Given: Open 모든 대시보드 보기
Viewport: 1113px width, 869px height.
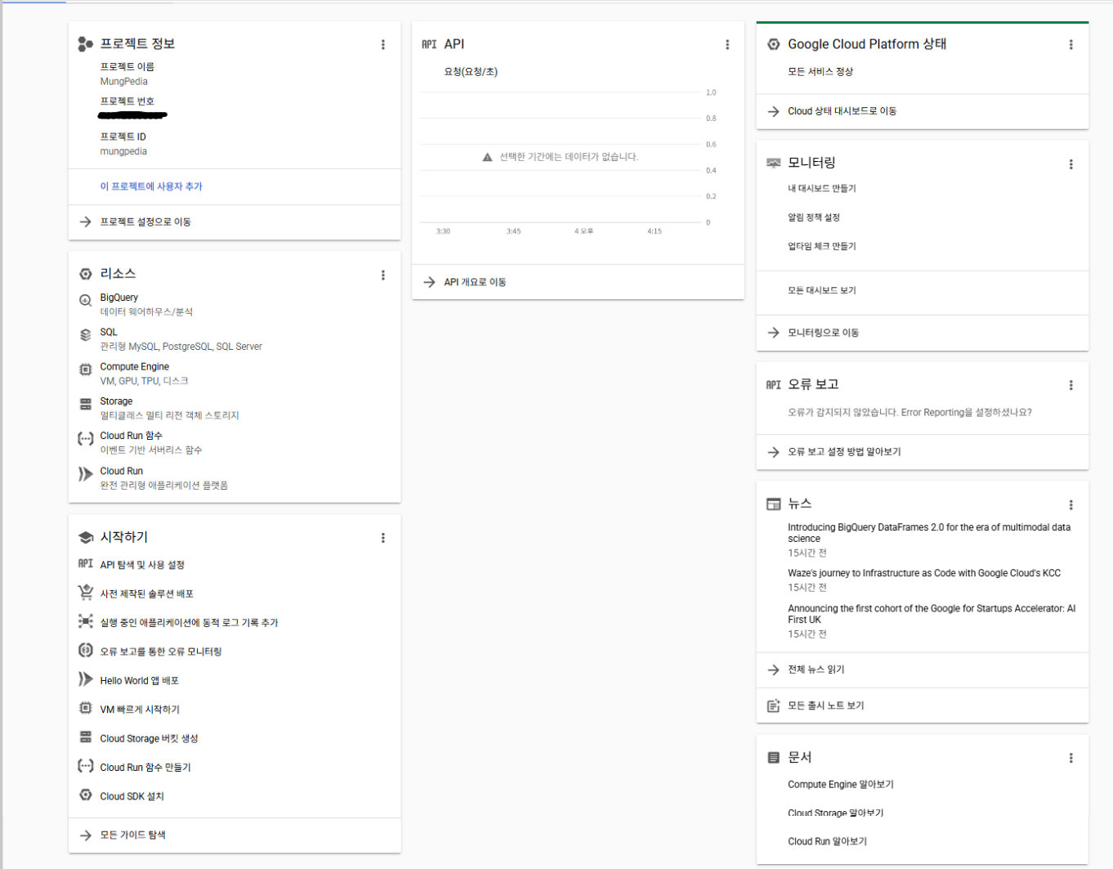Looking at the screenshot, I should click(x=822, y=290).
